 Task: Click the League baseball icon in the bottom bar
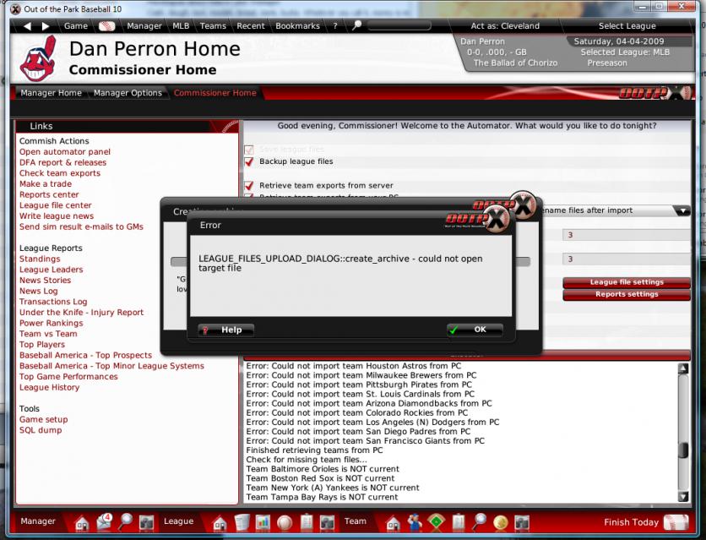(x=284, y=522)
